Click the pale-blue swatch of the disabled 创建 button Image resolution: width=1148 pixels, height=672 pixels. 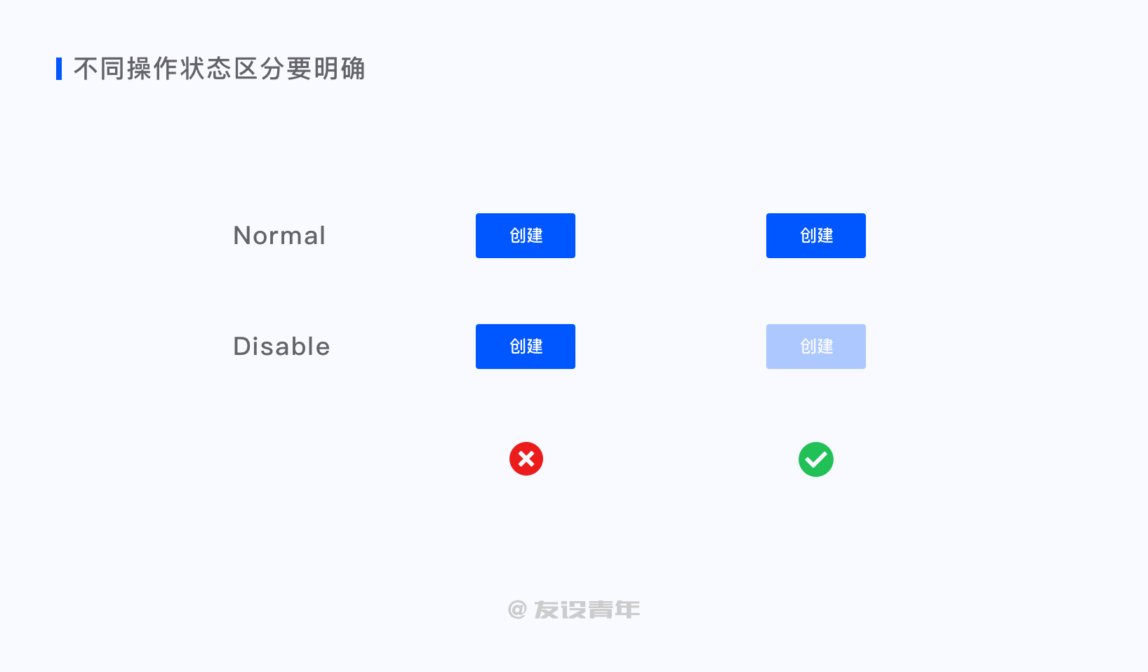point(816,347)
